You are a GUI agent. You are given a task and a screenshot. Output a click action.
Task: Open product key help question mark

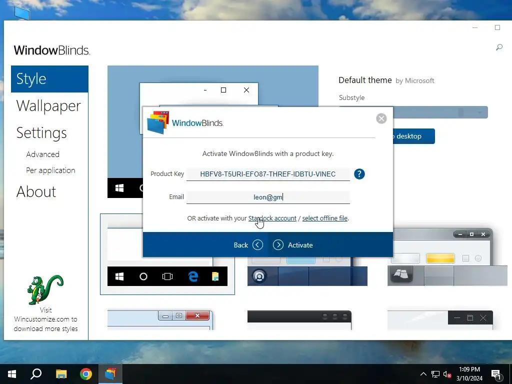pyautogui.click(x=359, y=174)
